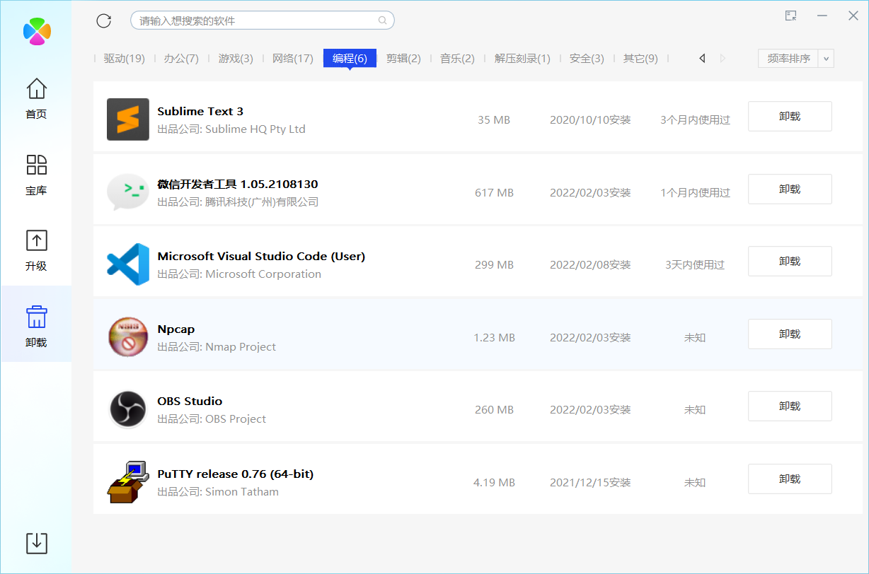Go to the 首页 home page

tap(36, 98)
